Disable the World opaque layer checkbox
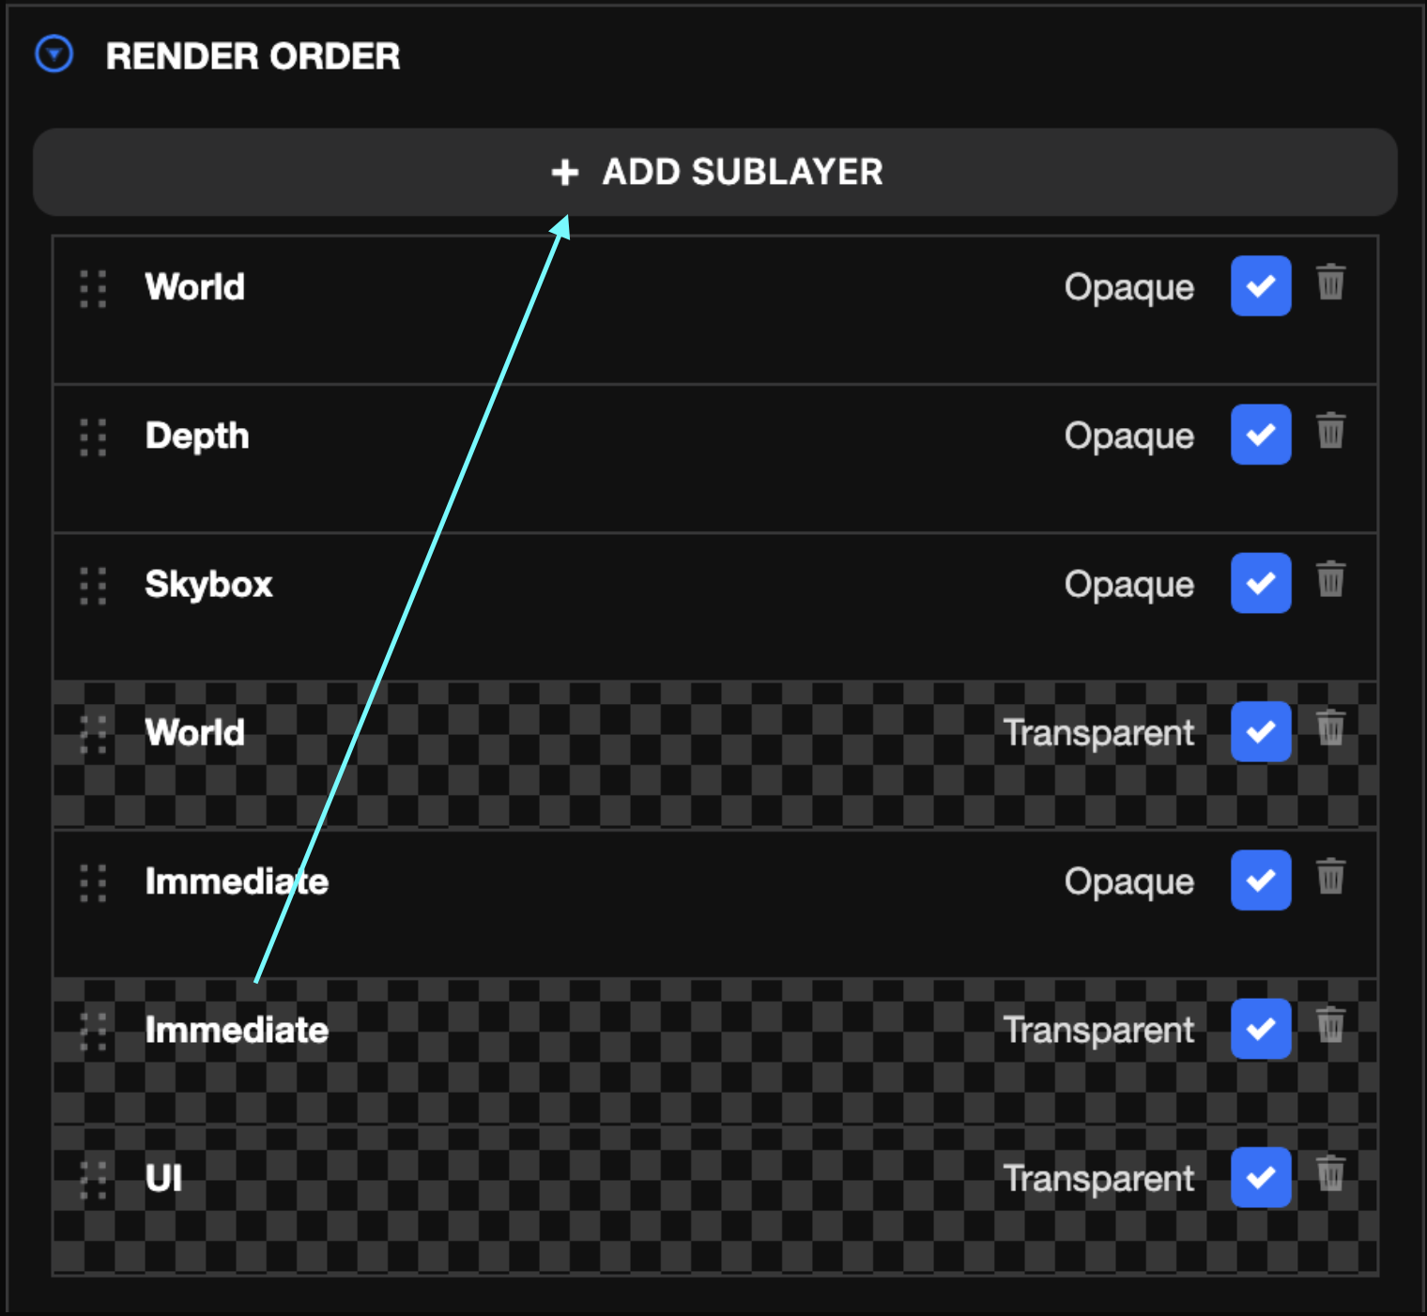 pyautogui.click(x=1261, y=285)
